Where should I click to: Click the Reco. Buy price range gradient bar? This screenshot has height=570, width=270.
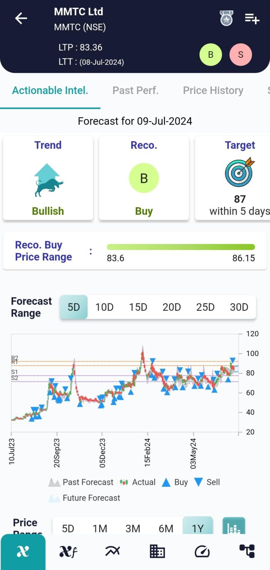pyautogui.click(x=181, y=246)
